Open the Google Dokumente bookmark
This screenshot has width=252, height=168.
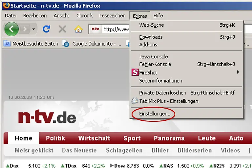point(93,44)
